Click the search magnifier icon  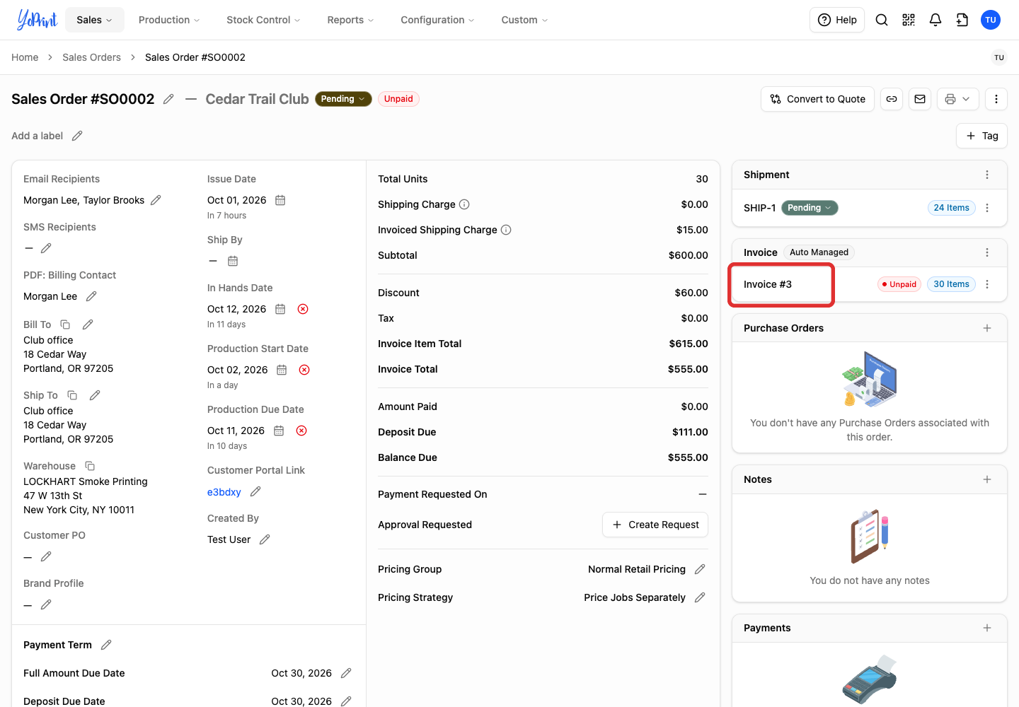(882, 20)
